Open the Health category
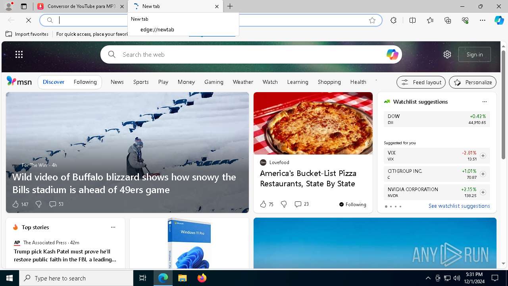508x286 pixels. pos(358,82)
